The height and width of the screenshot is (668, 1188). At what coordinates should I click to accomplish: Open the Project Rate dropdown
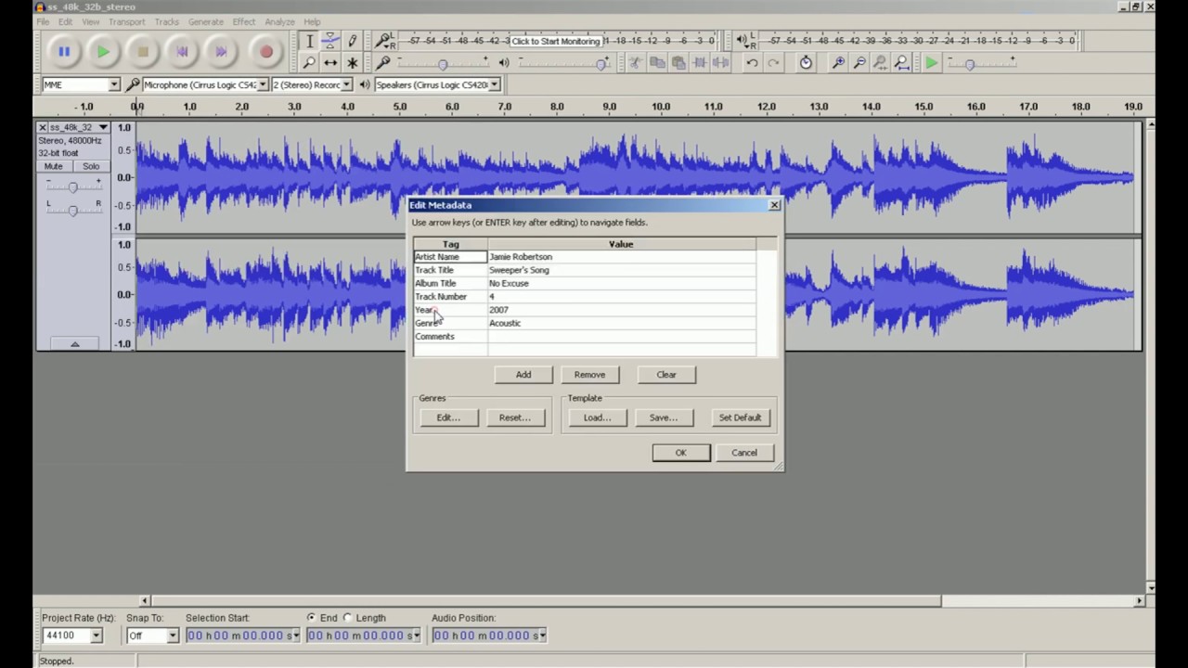[96, 636]
